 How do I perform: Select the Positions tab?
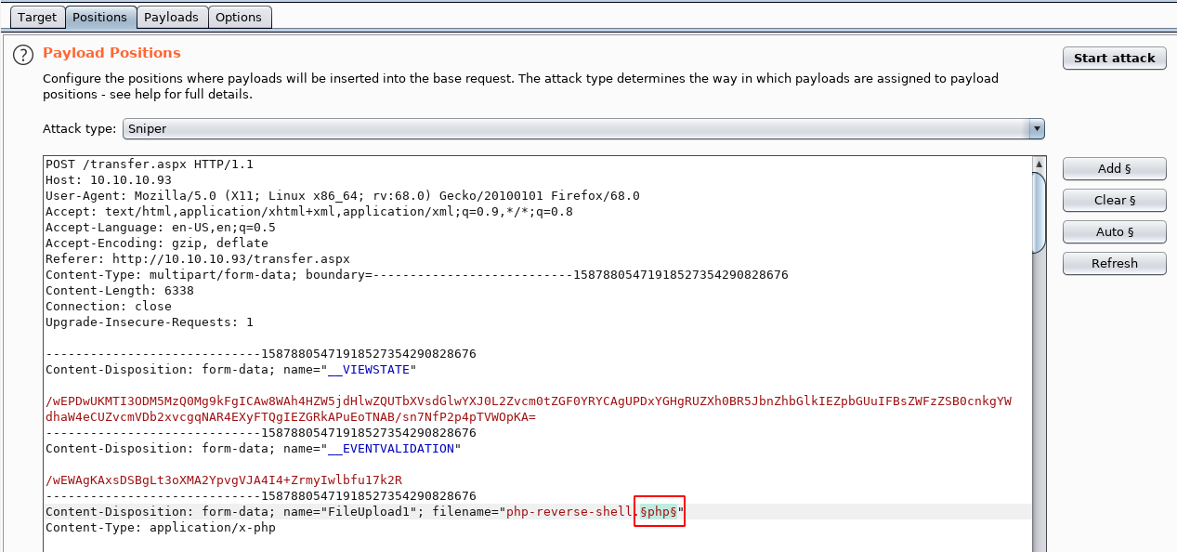click(x=99, y=17)
